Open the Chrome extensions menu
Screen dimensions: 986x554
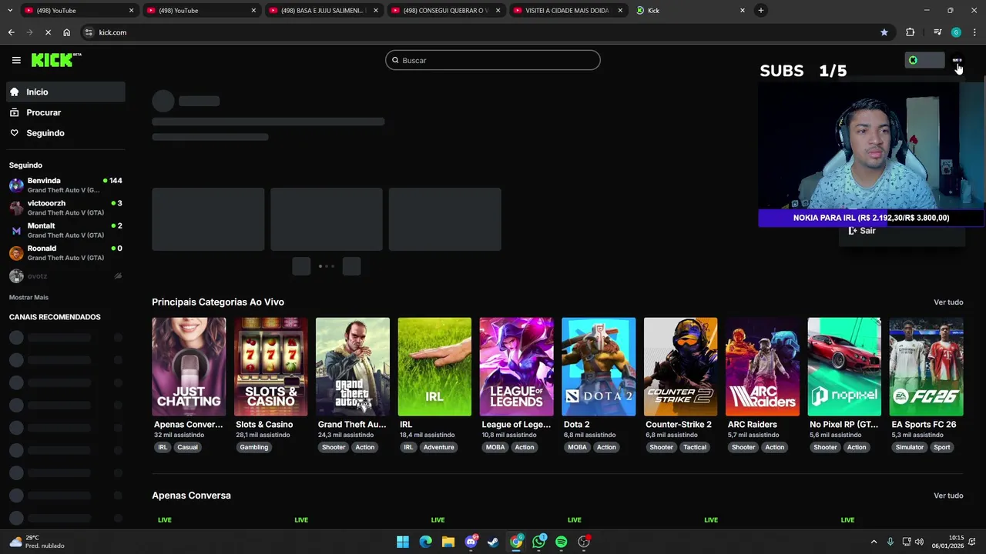(x=910, y=32)
